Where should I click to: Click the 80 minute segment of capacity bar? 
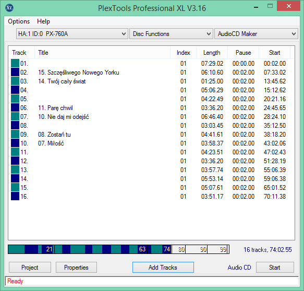click(x=178, y=249)
